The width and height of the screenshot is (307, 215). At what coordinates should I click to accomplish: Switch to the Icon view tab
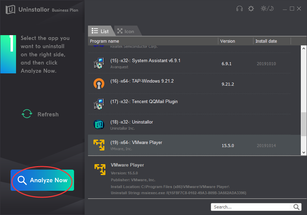click(x=127, y=31)
